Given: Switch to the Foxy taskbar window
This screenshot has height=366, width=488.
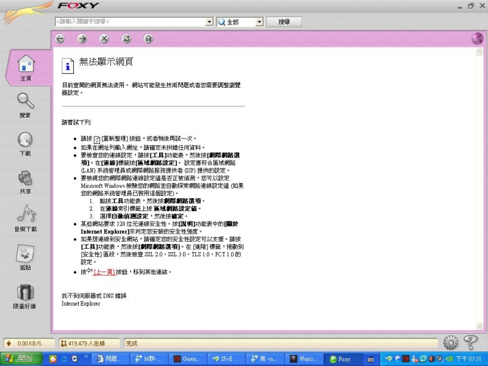Looking at the screenshot, I should tap(342, 359).
